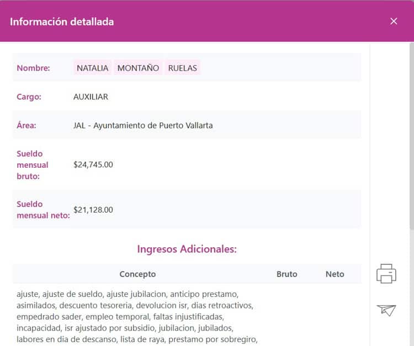
Task: Click the printer icon
Action: 386,274
